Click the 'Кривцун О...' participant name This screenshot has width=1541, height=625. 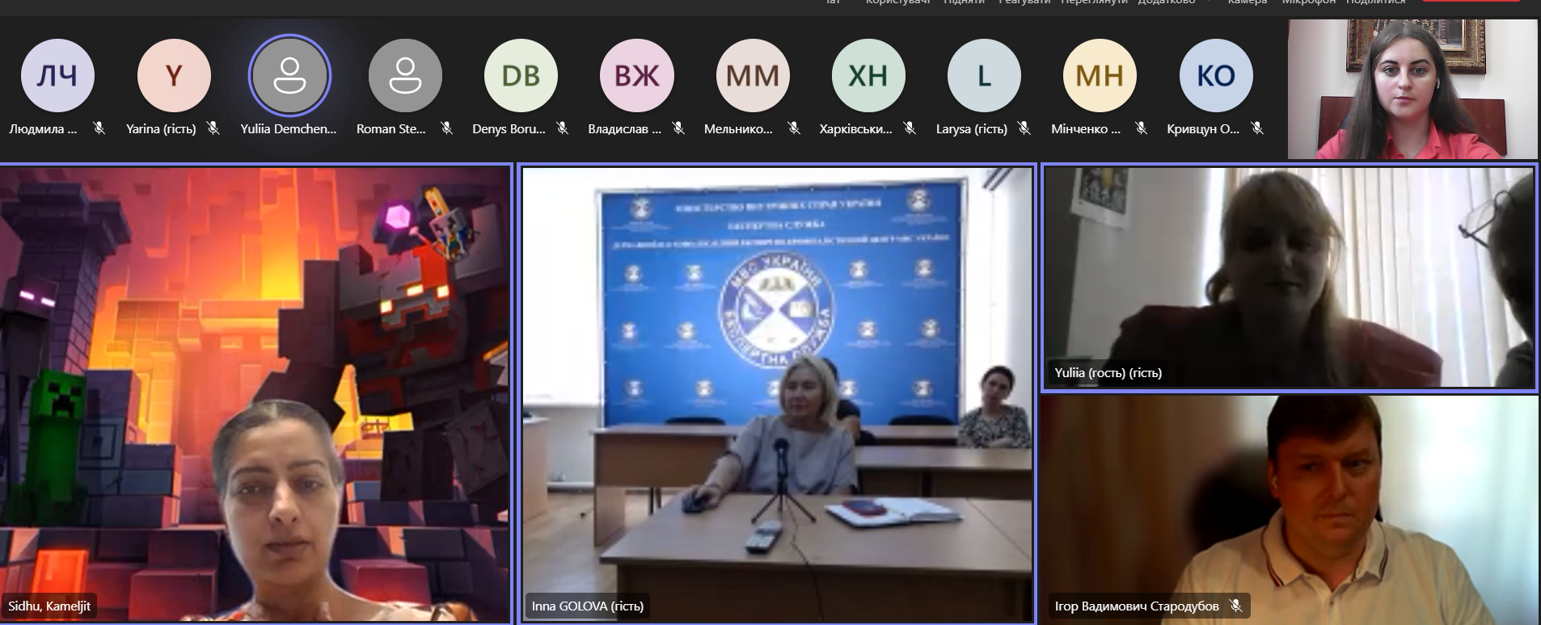coord(1203,128)
